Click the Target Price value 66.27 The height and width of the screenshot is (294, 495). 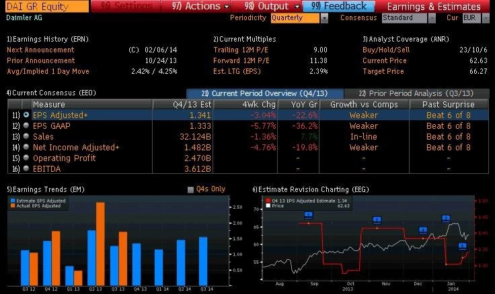478,71
